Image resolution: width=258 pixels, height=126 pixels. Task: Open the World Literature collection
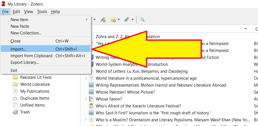click(35, 84)
